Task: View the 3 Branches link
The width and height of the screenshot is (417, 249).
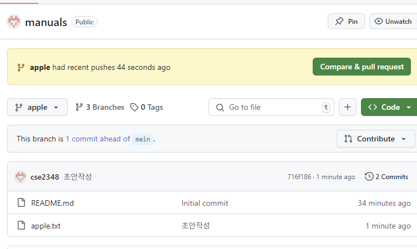Action: coord(100,107)
